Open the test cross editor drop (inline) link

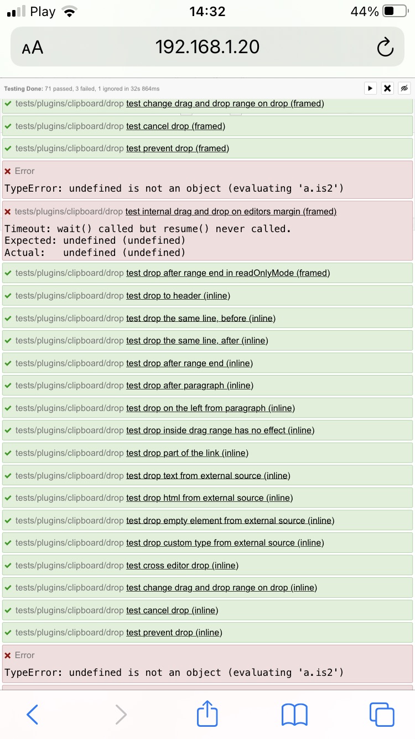(183, 565)
